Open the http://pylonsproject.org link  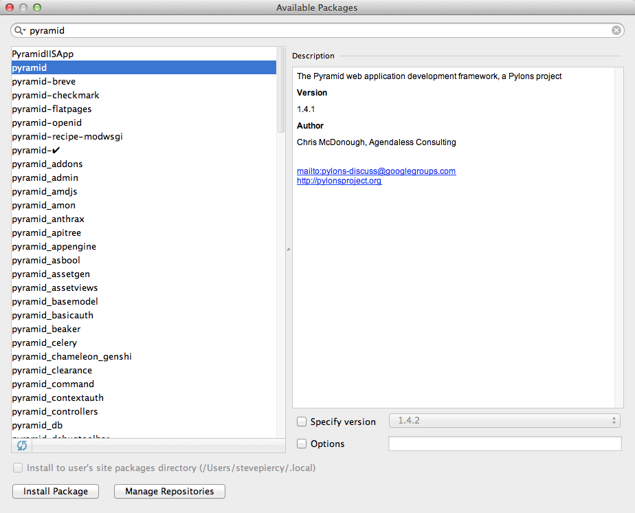(339, 181)
